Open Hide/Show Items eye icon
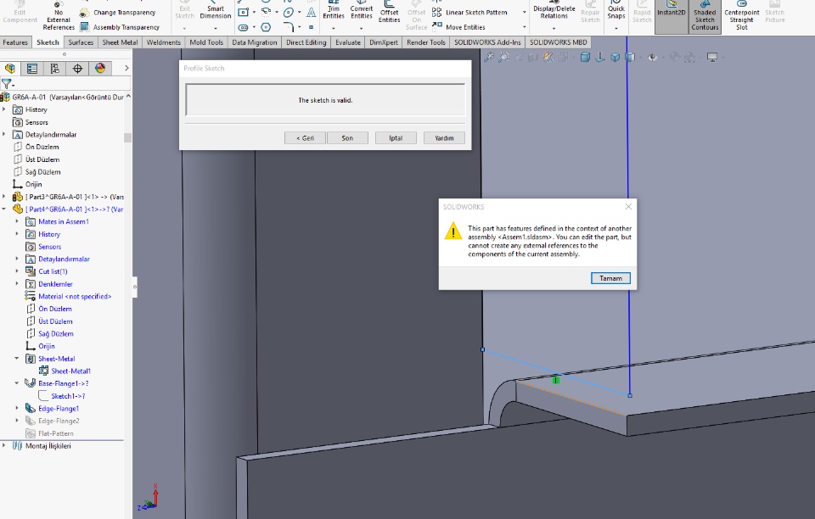This screenshot has width=815, height=519. coord(652,58)
